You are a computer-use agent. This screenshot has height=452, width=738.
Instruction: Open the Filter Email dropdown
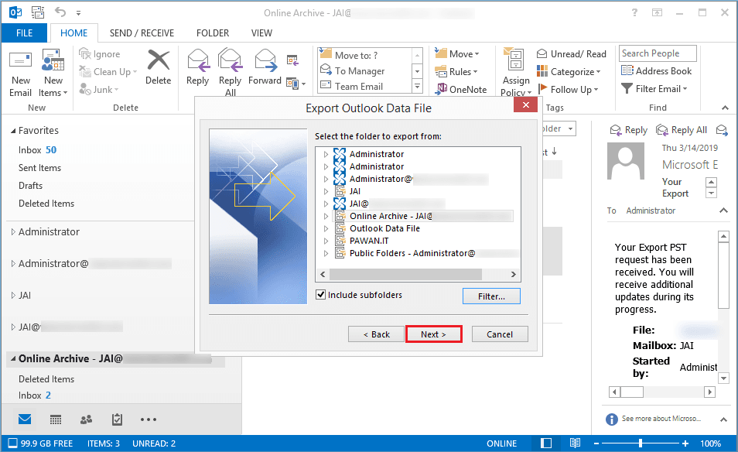click(654, 88)
